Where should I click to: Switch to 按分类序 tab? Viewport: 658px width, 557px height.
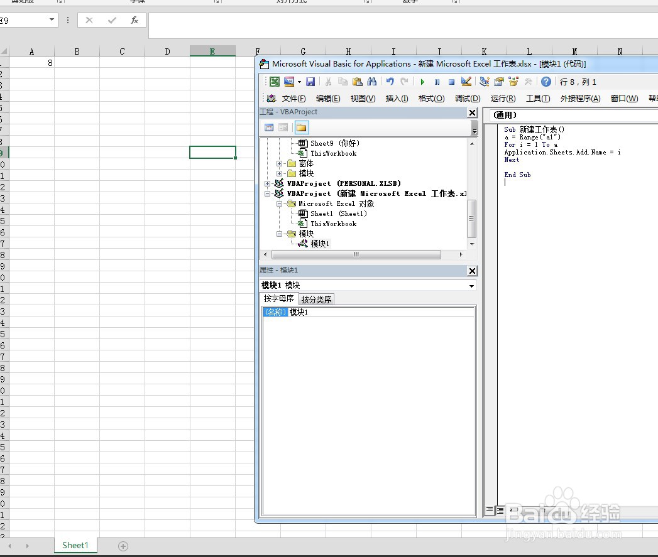(x=316, y=300)
